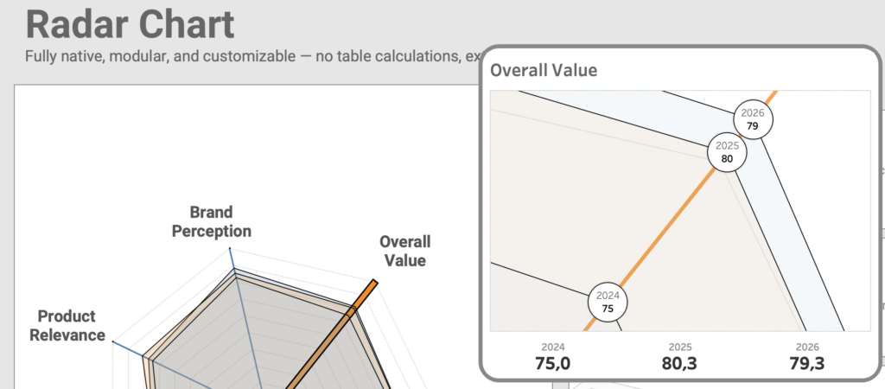Select the radar polygon vertex on Overall Value axis
Image resolution: width=885 pixels, height=389 pixels.
coord(353,309)
